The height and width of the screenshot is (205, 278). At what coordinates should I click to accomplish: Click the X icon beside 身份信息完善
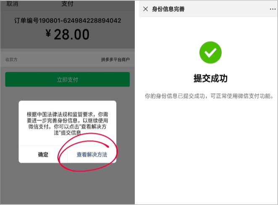pos(145,9)
